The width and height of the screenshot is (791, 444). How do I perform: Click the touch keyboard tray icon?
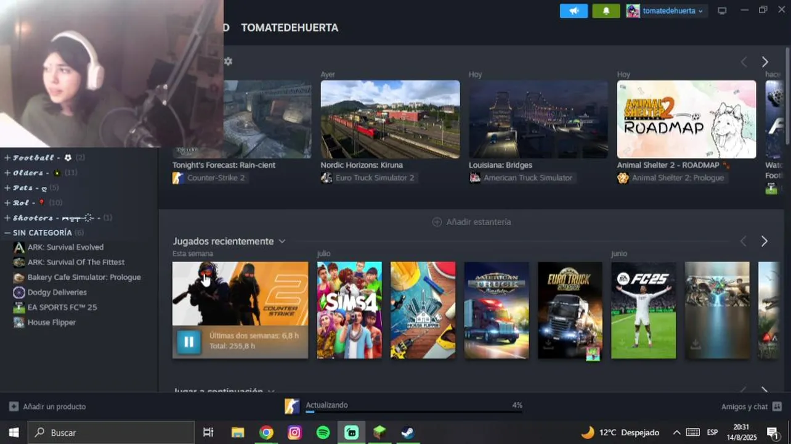tap(692, 432)
